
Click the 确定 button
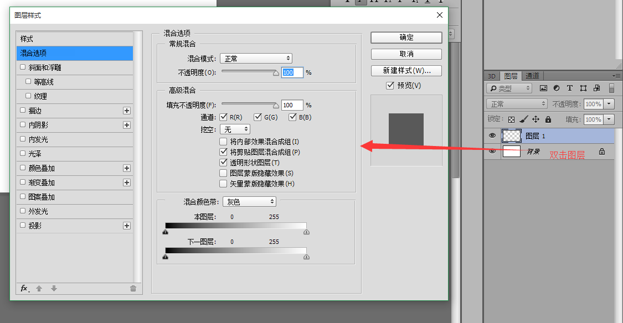click(406, 37)
